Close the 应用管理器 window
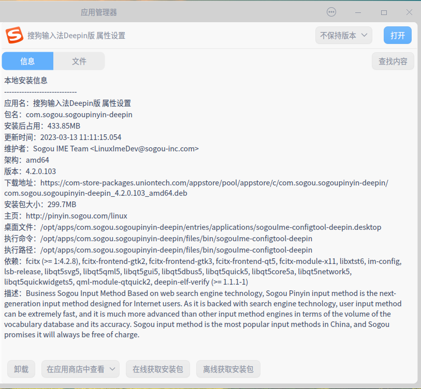Image resolution: width=421 pixels, height=389 pixels. tap(409, 12)
